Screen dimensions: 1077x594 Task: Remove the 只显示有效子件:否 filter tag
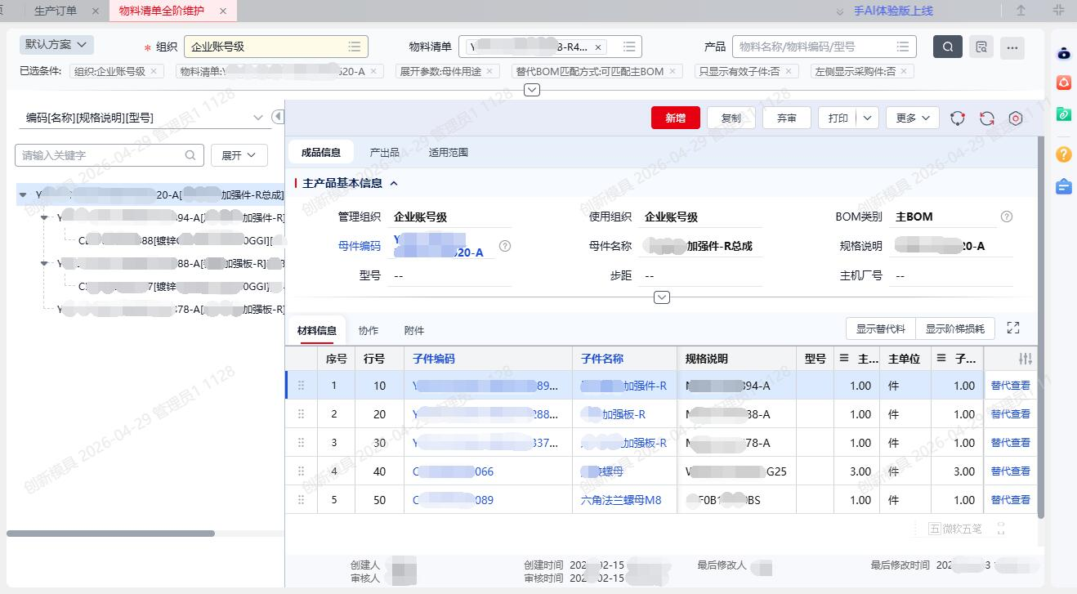pyautogui.click(x=789, y=71)
